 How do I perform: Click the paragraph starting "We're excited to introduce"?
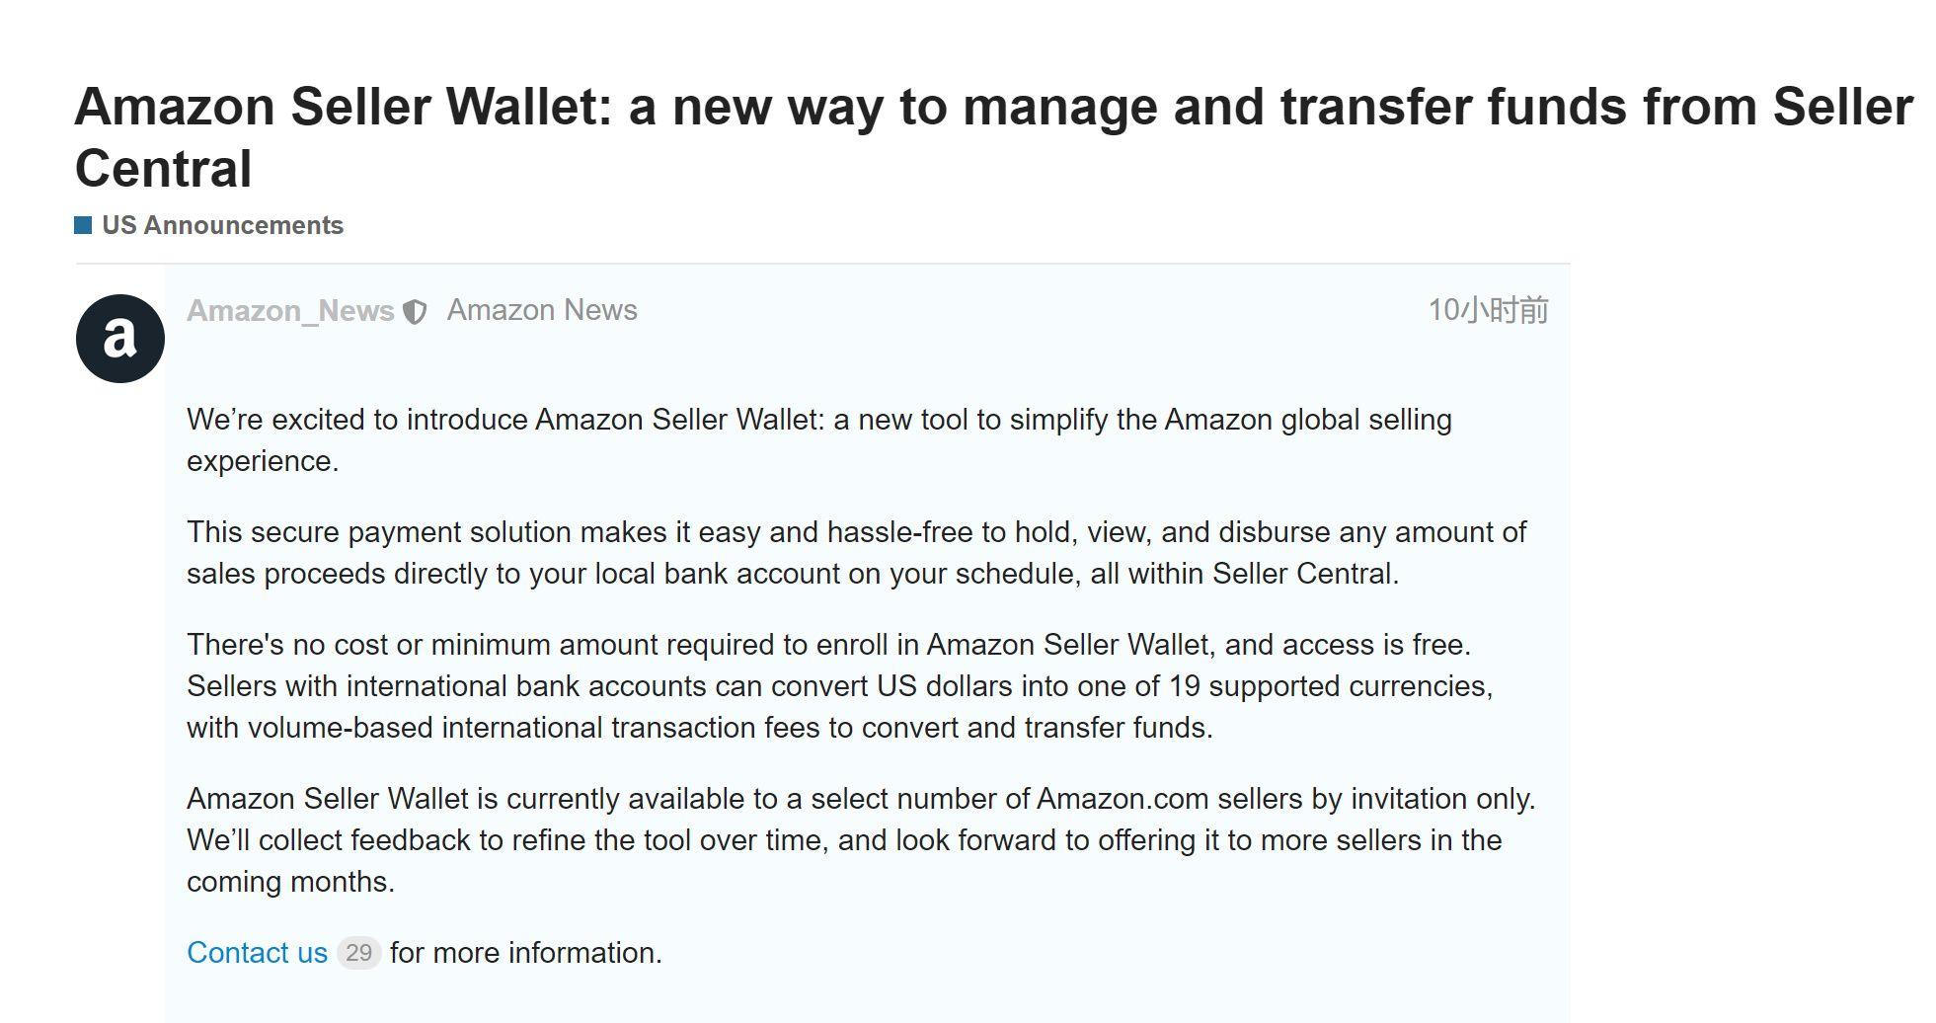pos(819,440)
